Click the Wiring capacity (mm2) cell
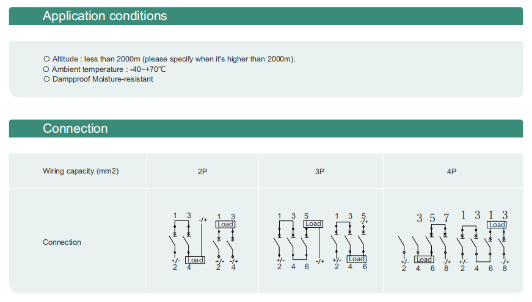532x302 pixels. 81,171
